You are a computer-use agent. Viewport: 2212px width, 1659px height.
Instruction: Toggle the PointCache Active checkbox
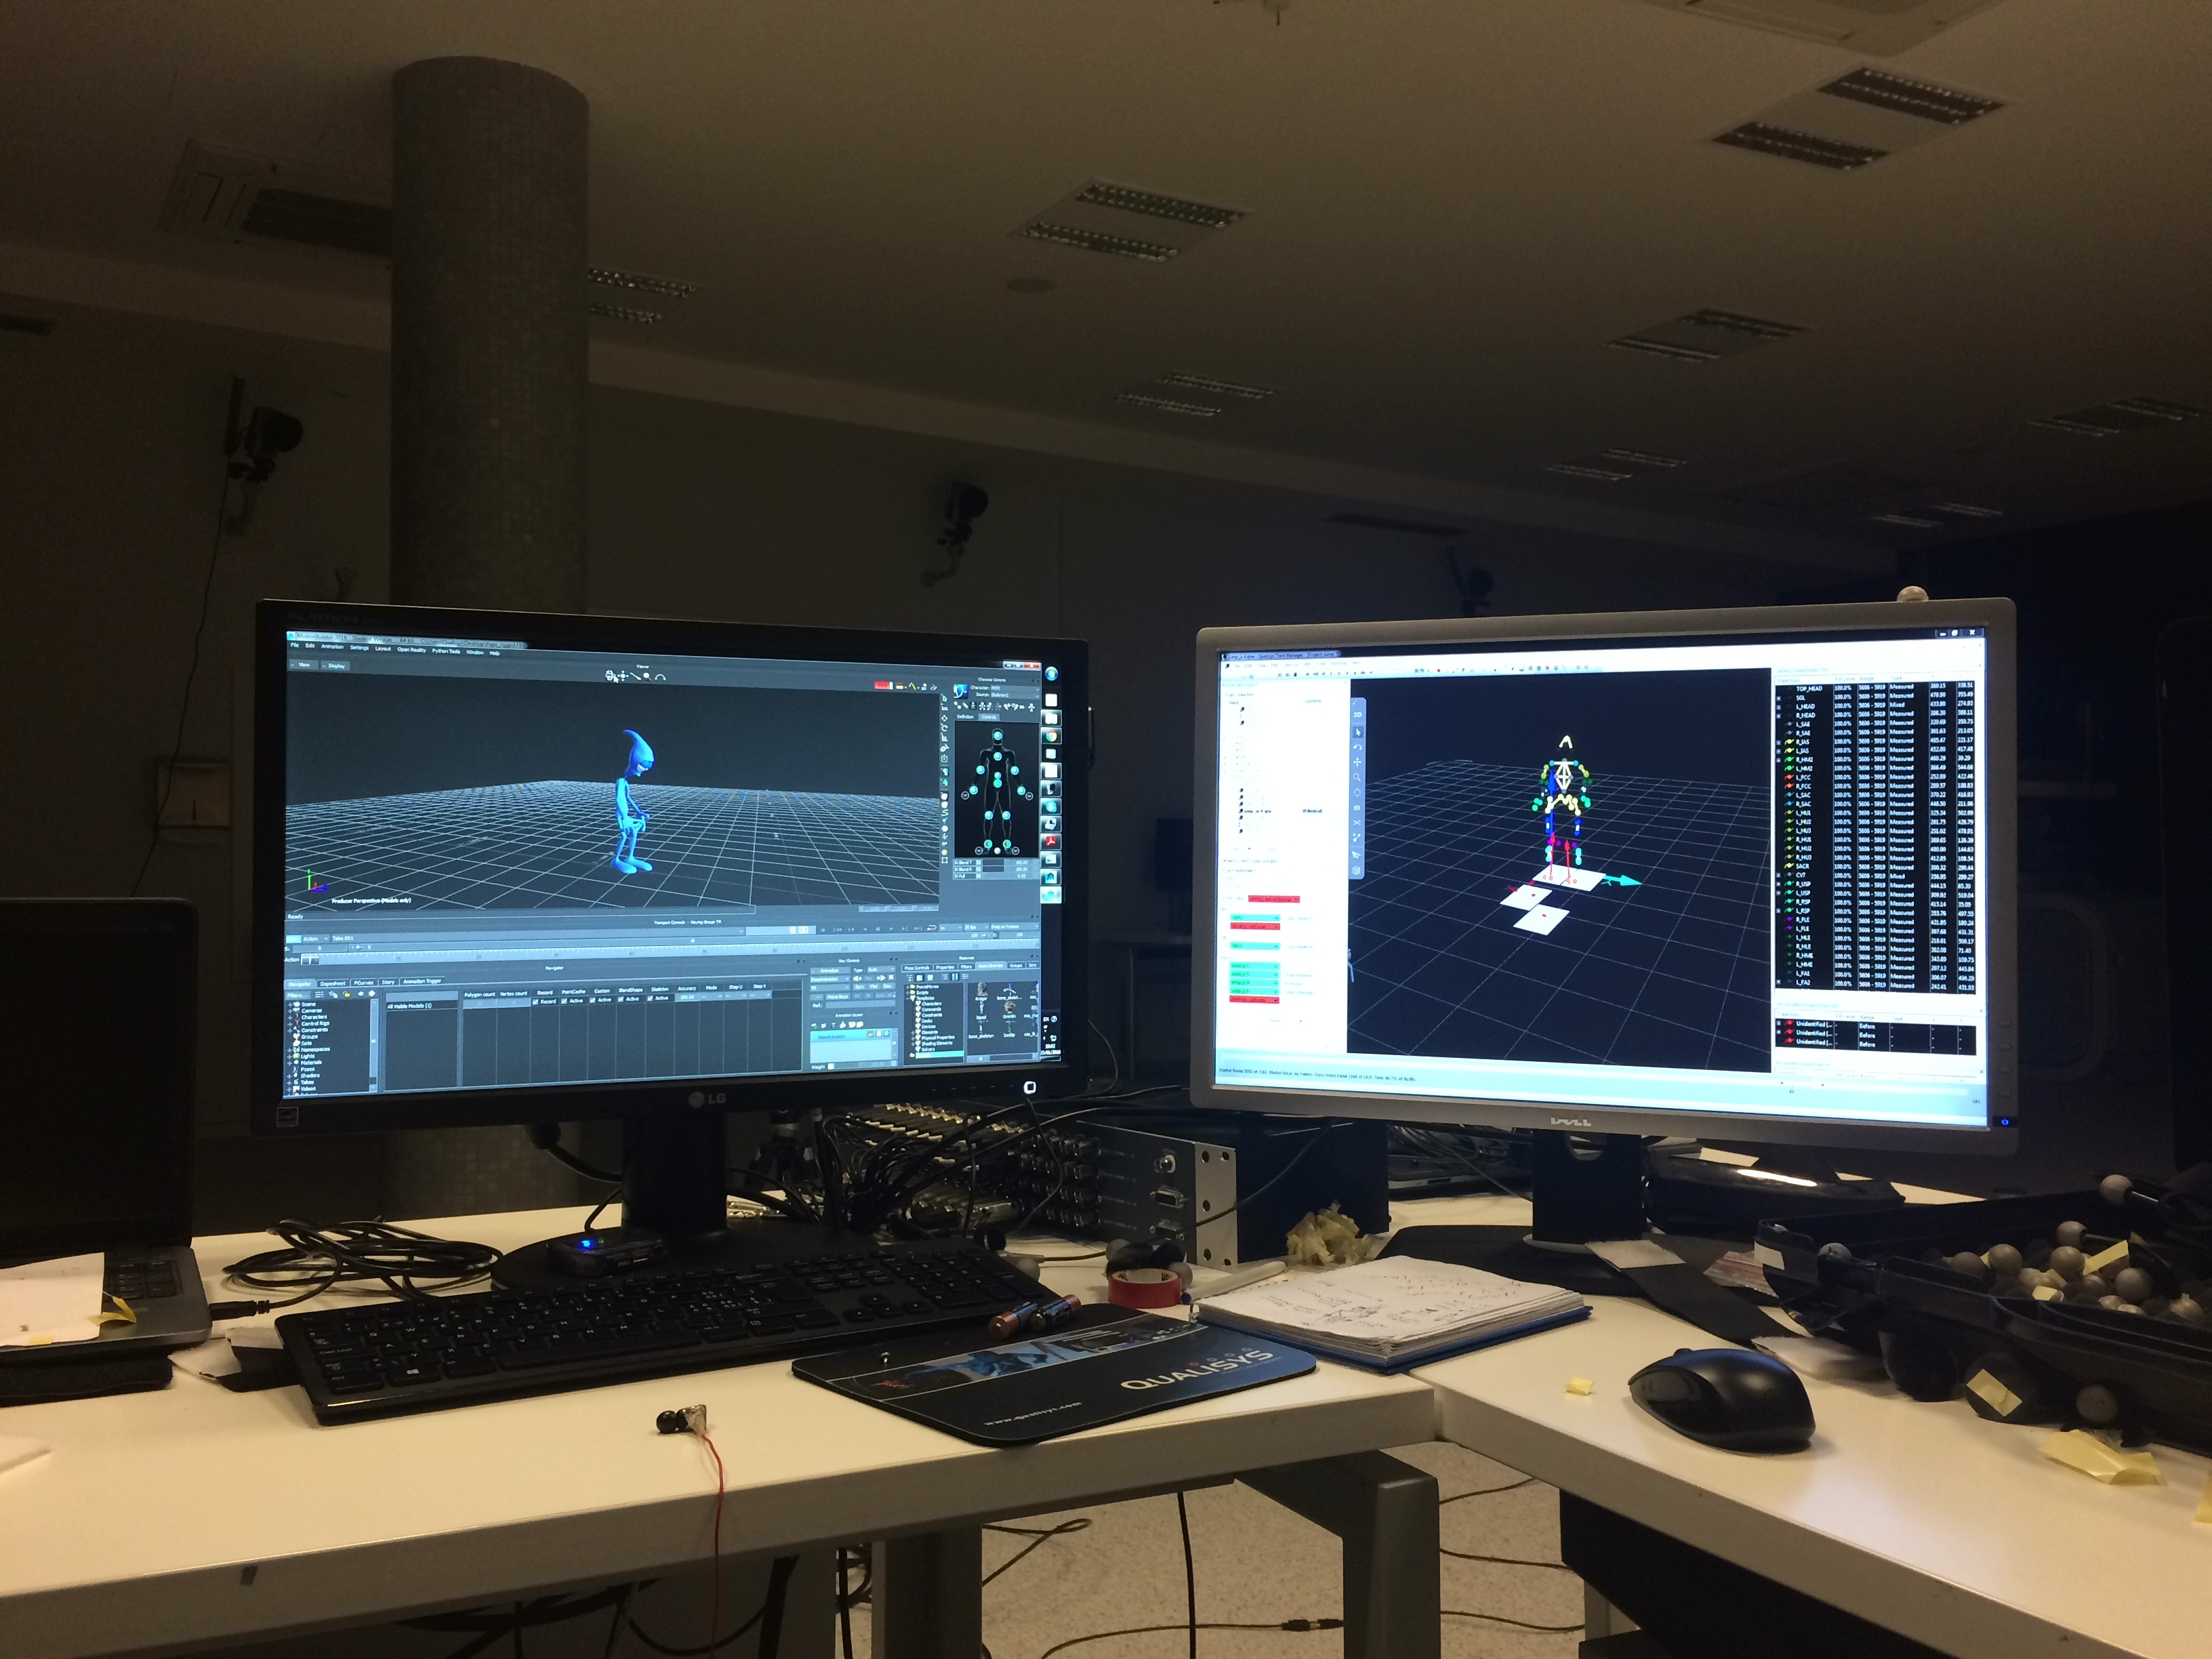point(564,1001)
